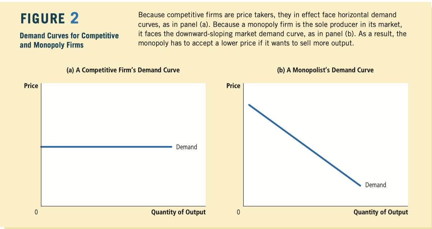The height and width of the screenshot is (229, 432).
Task: Click the panel (b) Monopolist's title
Action: (325, 70)
